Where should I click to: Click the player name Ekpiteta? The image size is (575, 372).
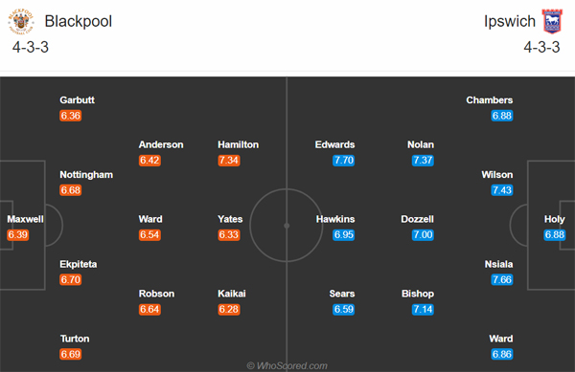click(79, 264)
